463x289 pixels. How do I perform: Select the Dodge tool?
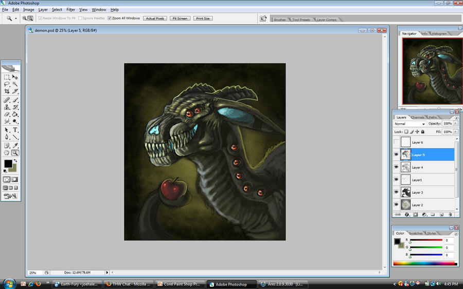(15, 121)
